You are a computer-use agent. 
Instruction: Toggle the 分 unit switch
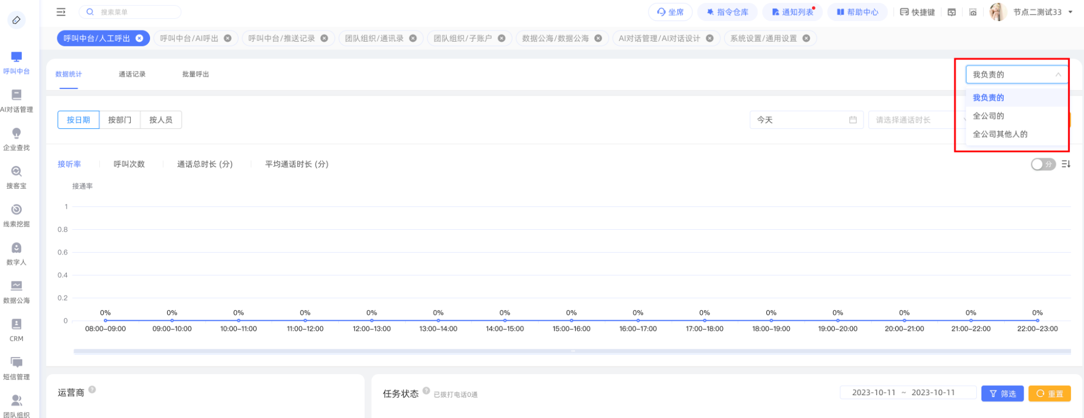tap(1042, 164)
